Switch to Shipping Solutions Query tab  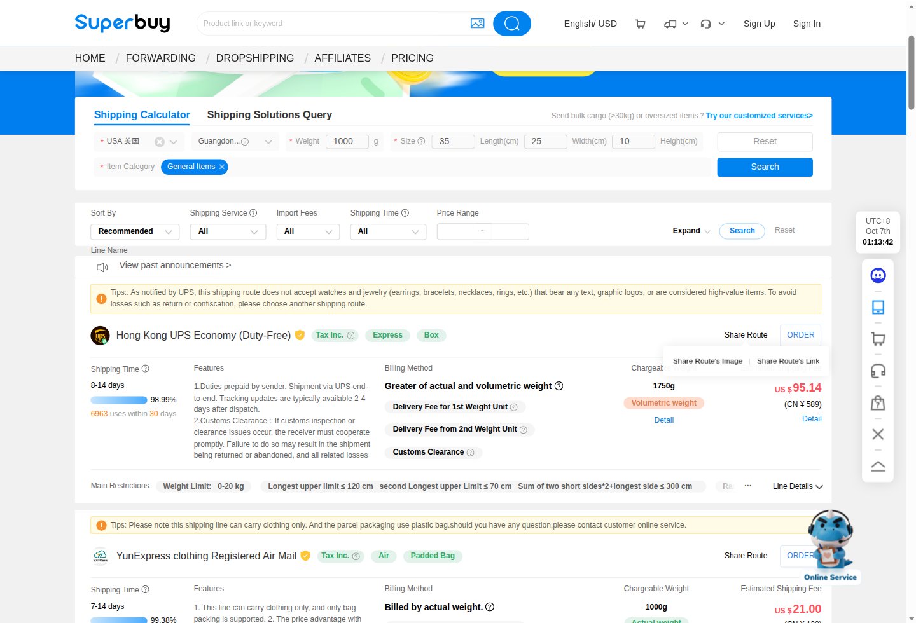270,114
